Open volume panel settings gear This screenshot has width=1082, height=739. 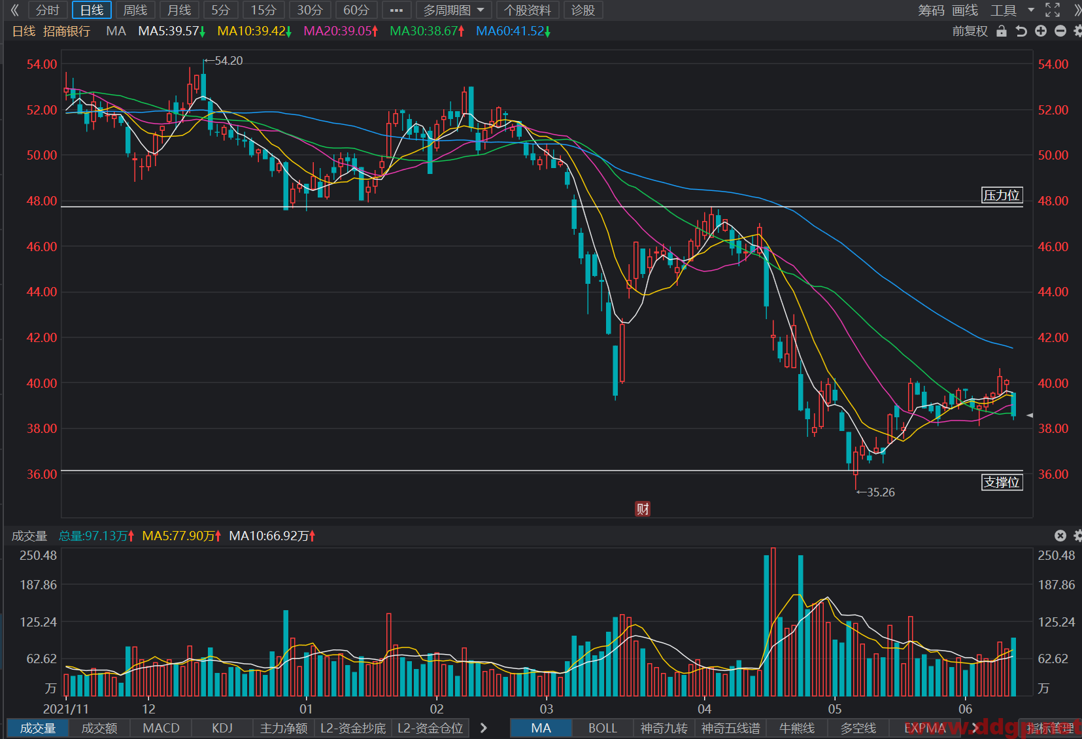click(x=1077, y=536)
